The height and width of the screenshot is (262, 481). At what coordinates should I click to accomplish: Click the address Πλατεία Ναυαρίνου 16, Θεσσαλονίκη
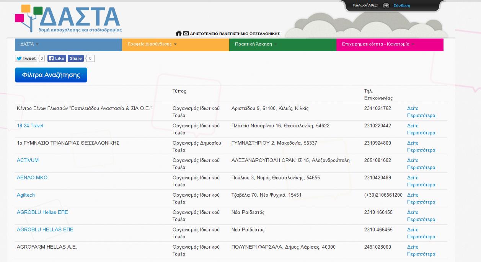[x=280, y=125]
